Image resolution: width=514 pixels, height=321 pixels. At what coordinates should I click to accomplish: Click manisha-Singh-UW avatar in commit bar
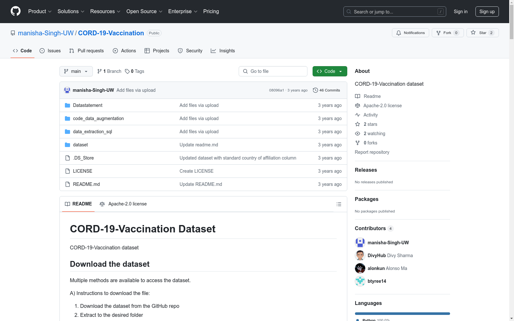pyautogui.click(x=67, y=90)
